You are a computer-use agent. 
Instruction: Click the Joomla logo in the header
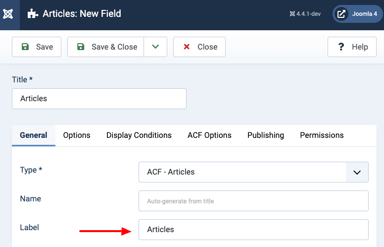pyautogui.click(x=9, y=14)
